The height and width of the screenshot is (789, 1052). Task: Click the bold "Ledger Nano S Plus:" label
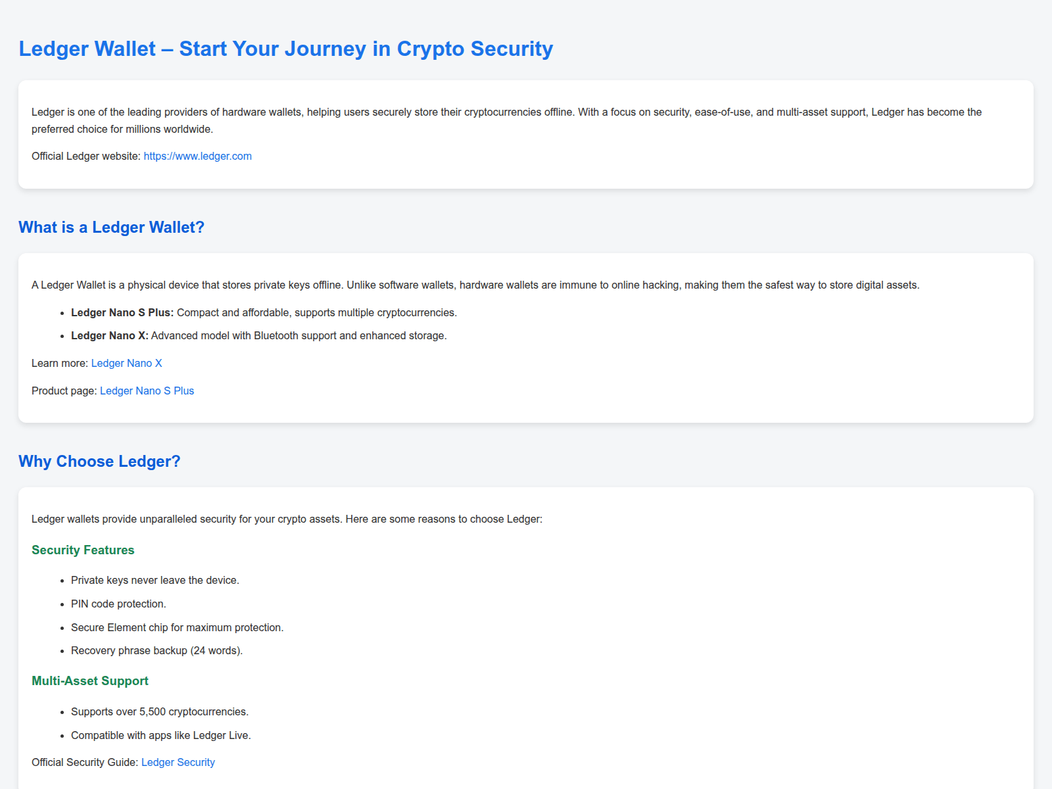pos(122,313)
